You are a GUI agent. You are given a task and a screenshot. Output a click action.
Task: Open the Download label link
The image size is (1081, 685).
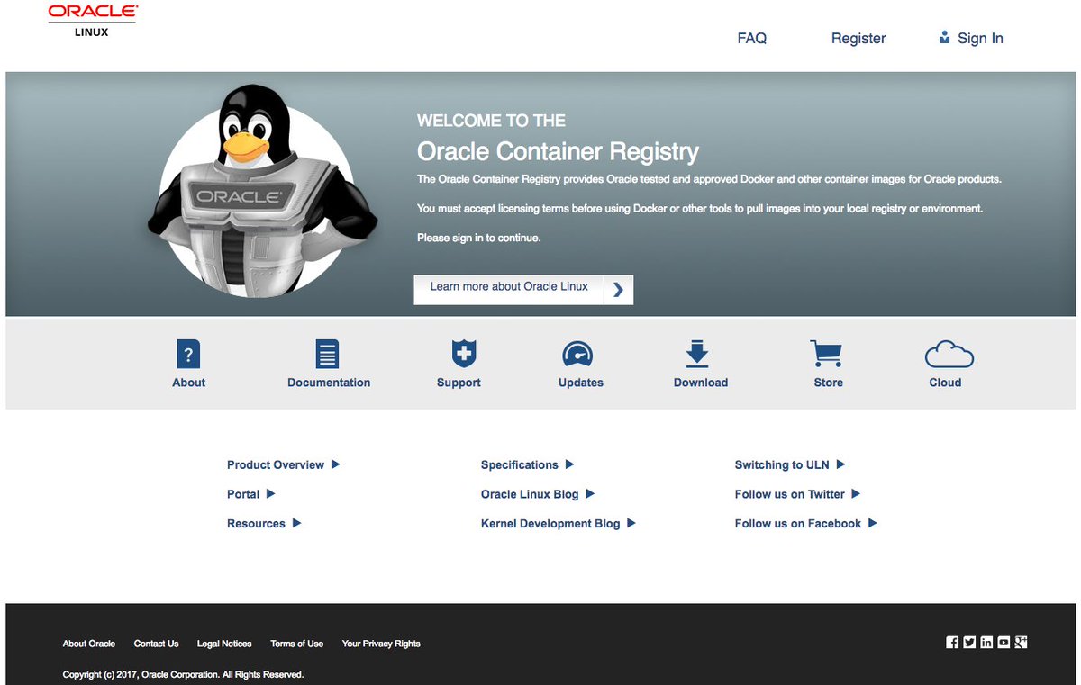(701, 383)
